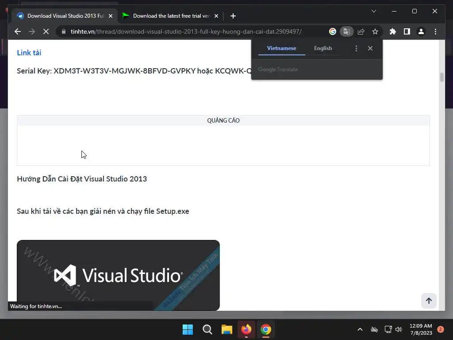Select English in translate popup
Screen dimensions: 453x340
click(323, 48)
